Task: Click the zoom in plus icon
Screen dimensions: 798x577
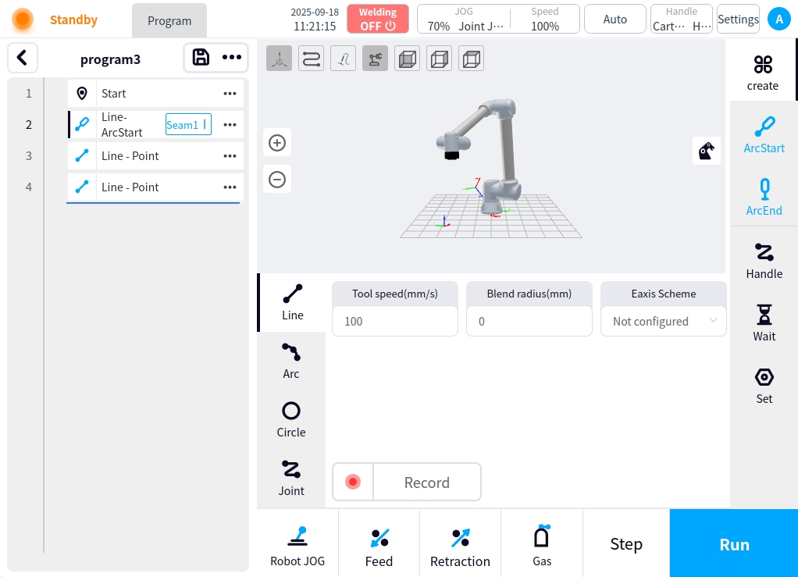Action: coord(277,143)
